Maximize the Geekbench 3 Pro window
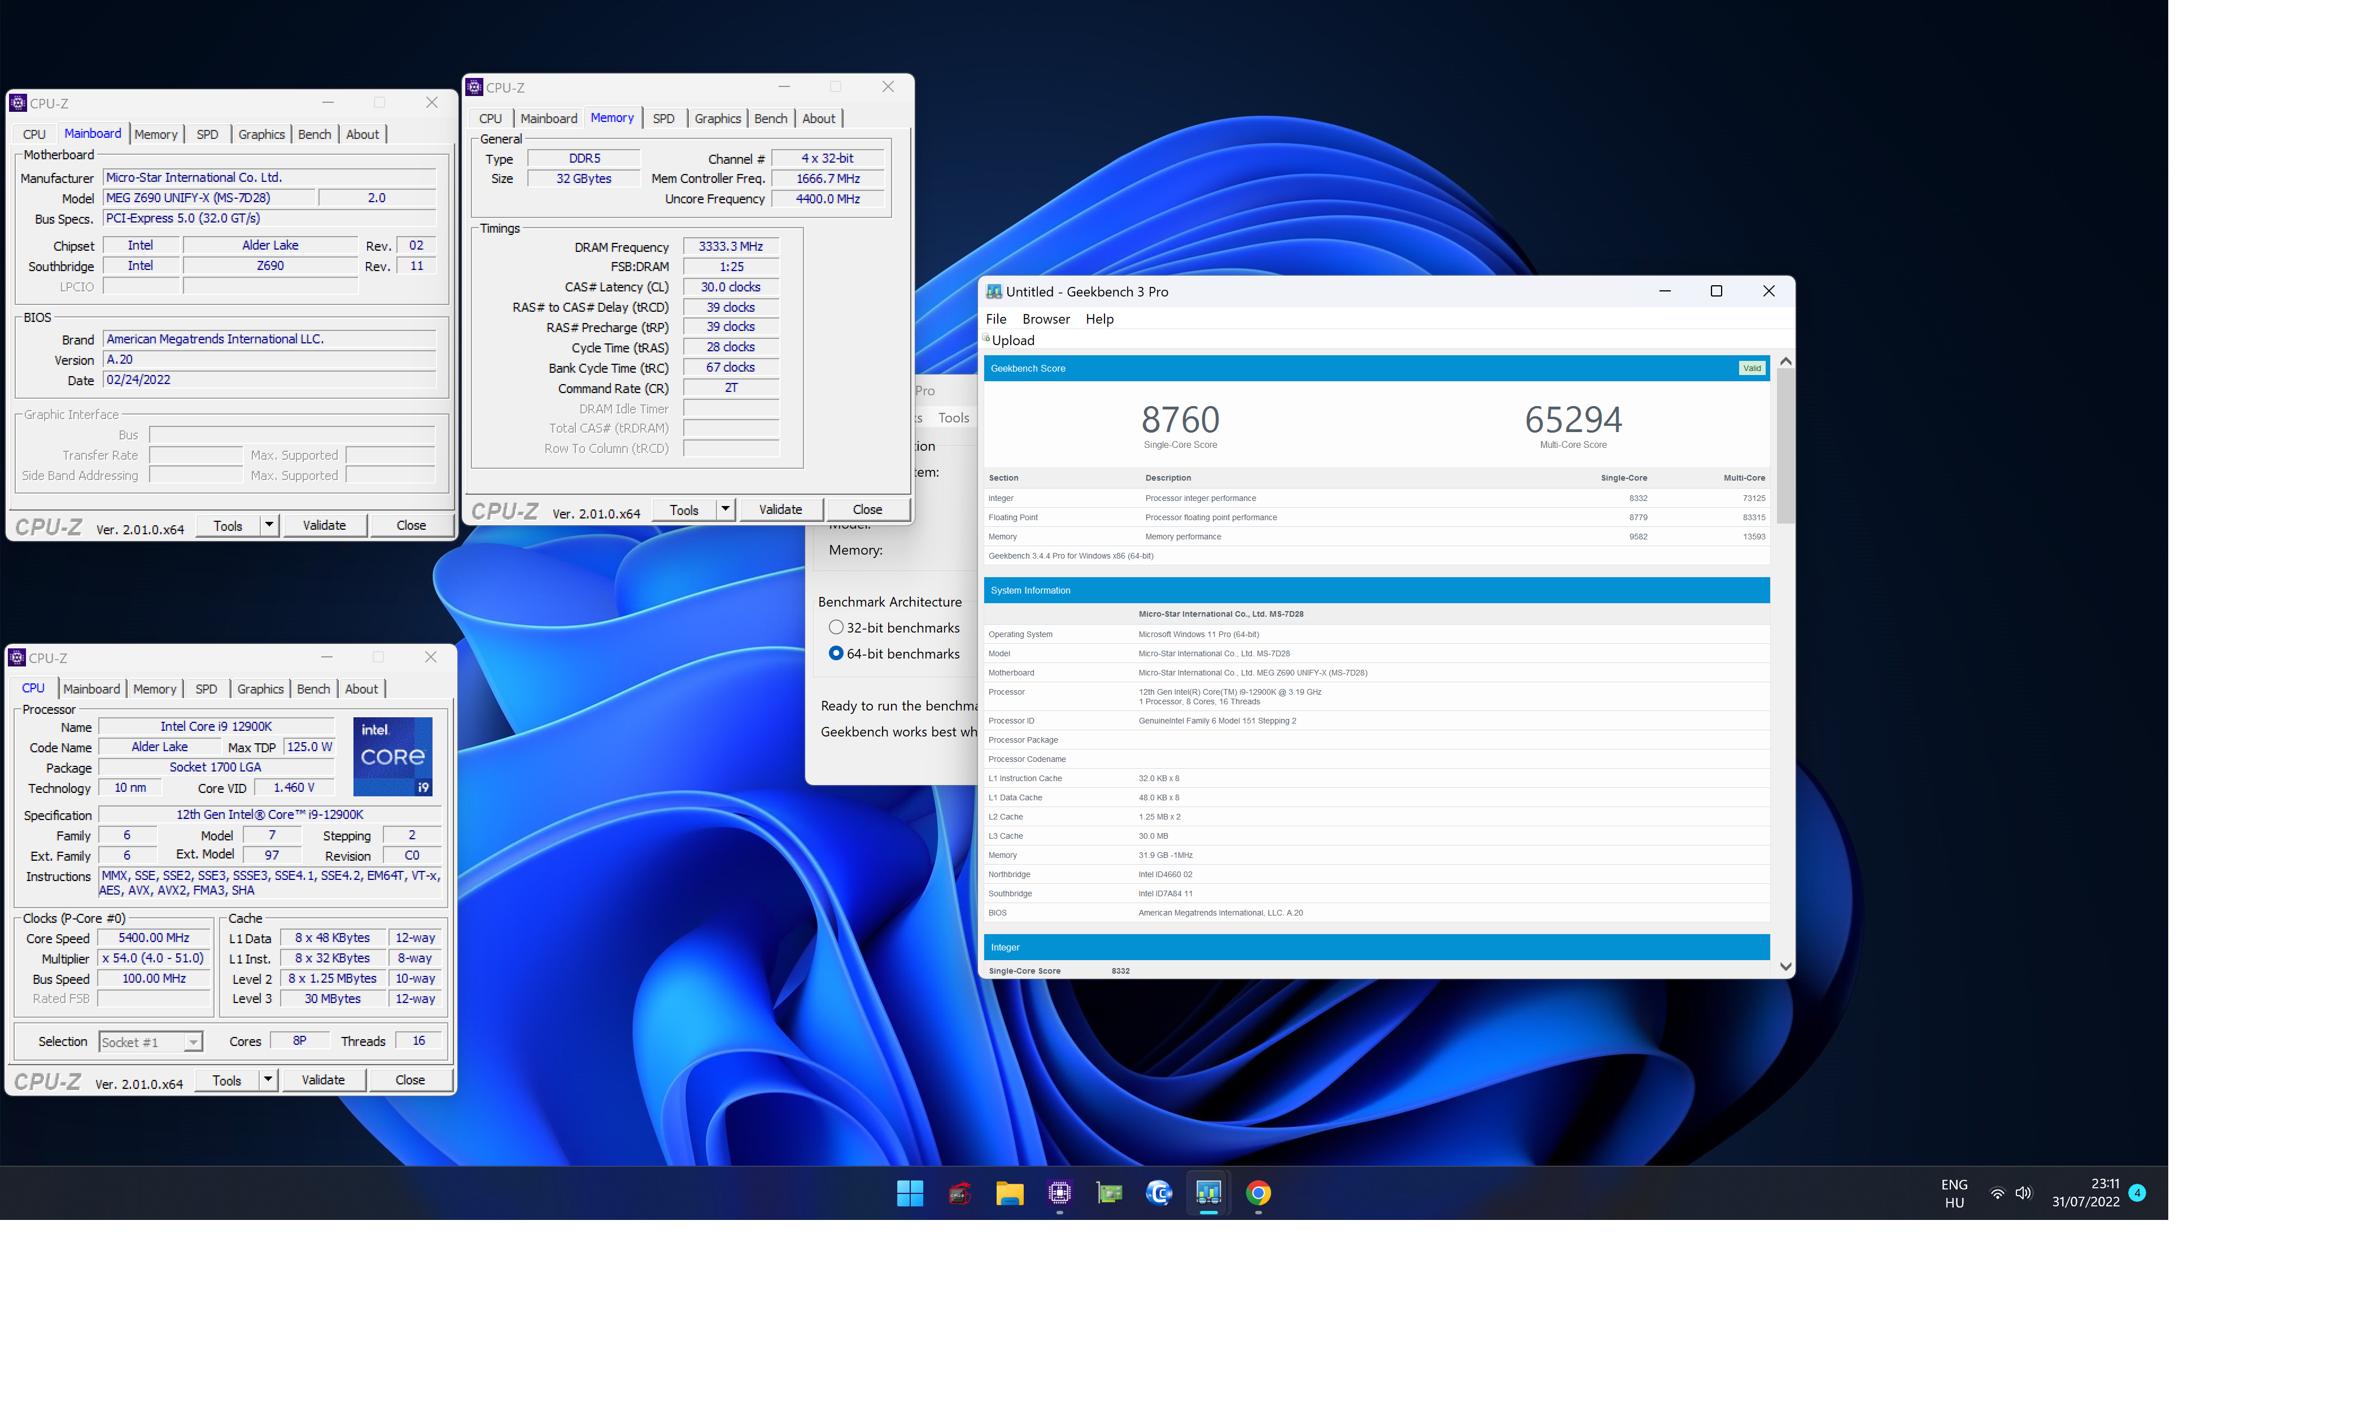The height and width of the screenshot is (1421, 2358). 1717,291
